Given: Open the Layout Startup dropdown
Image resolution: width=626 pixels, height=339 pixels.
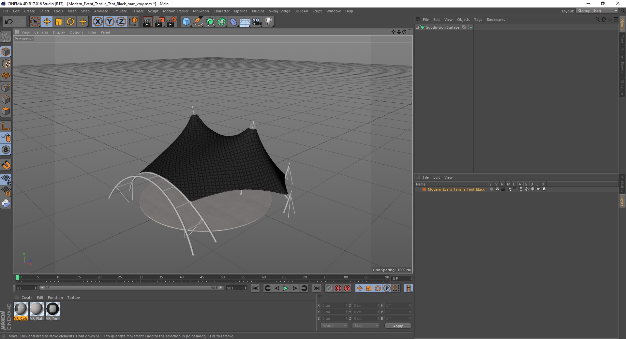Looking at the screenshot, I should (597, 11).
